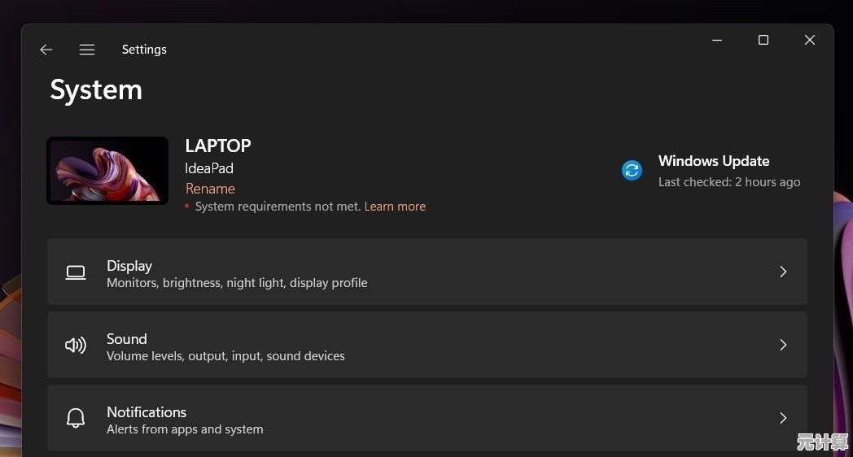Click the back arrow in Settings

coord(46,50)
